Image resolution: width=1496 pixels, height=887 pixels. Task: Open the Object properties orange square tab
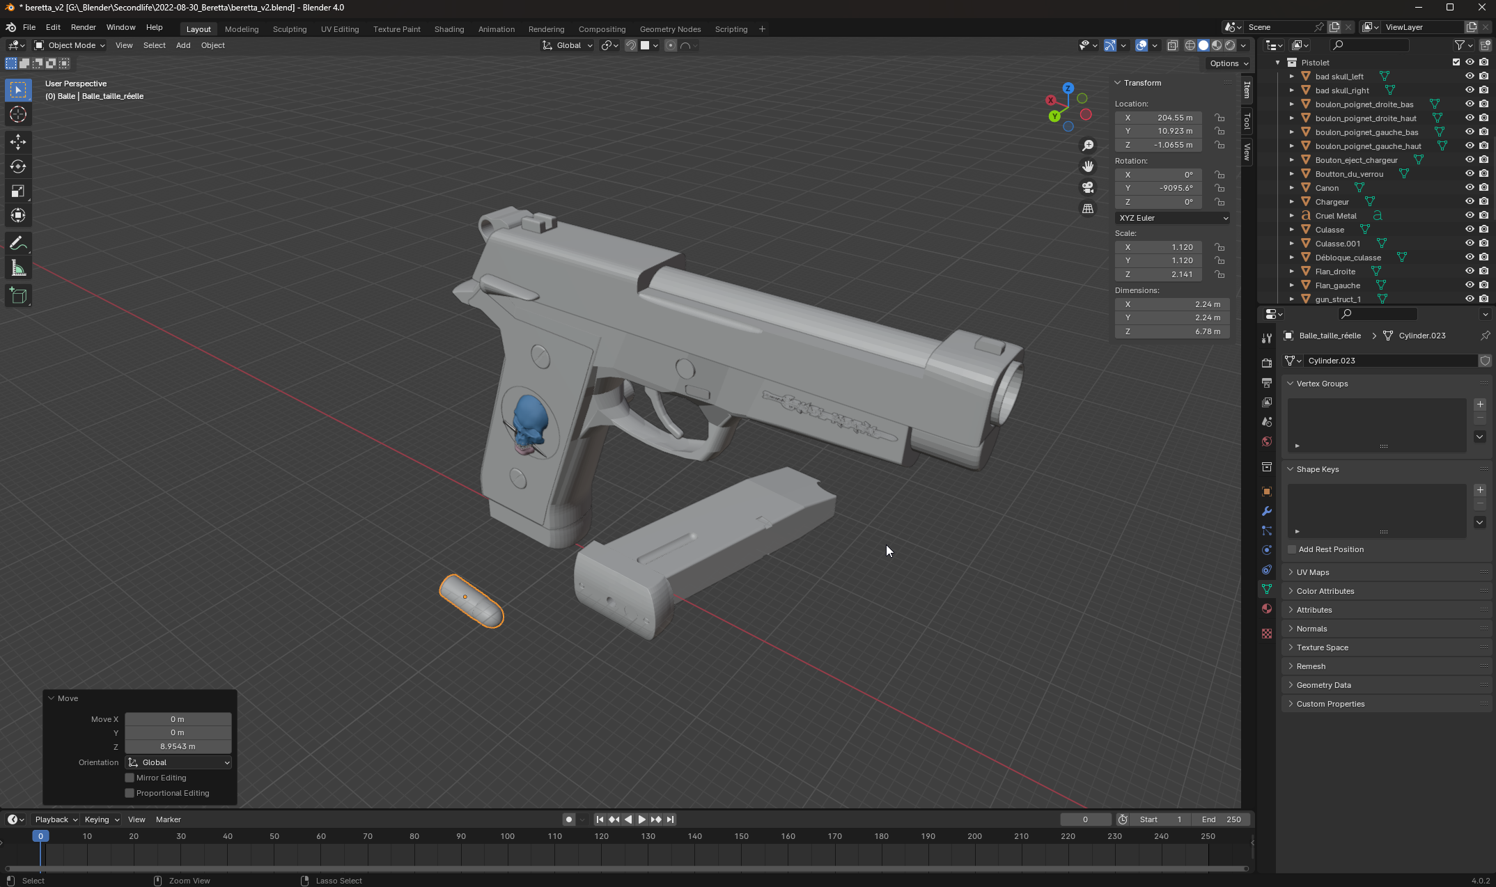click(x=1267, y=492)
